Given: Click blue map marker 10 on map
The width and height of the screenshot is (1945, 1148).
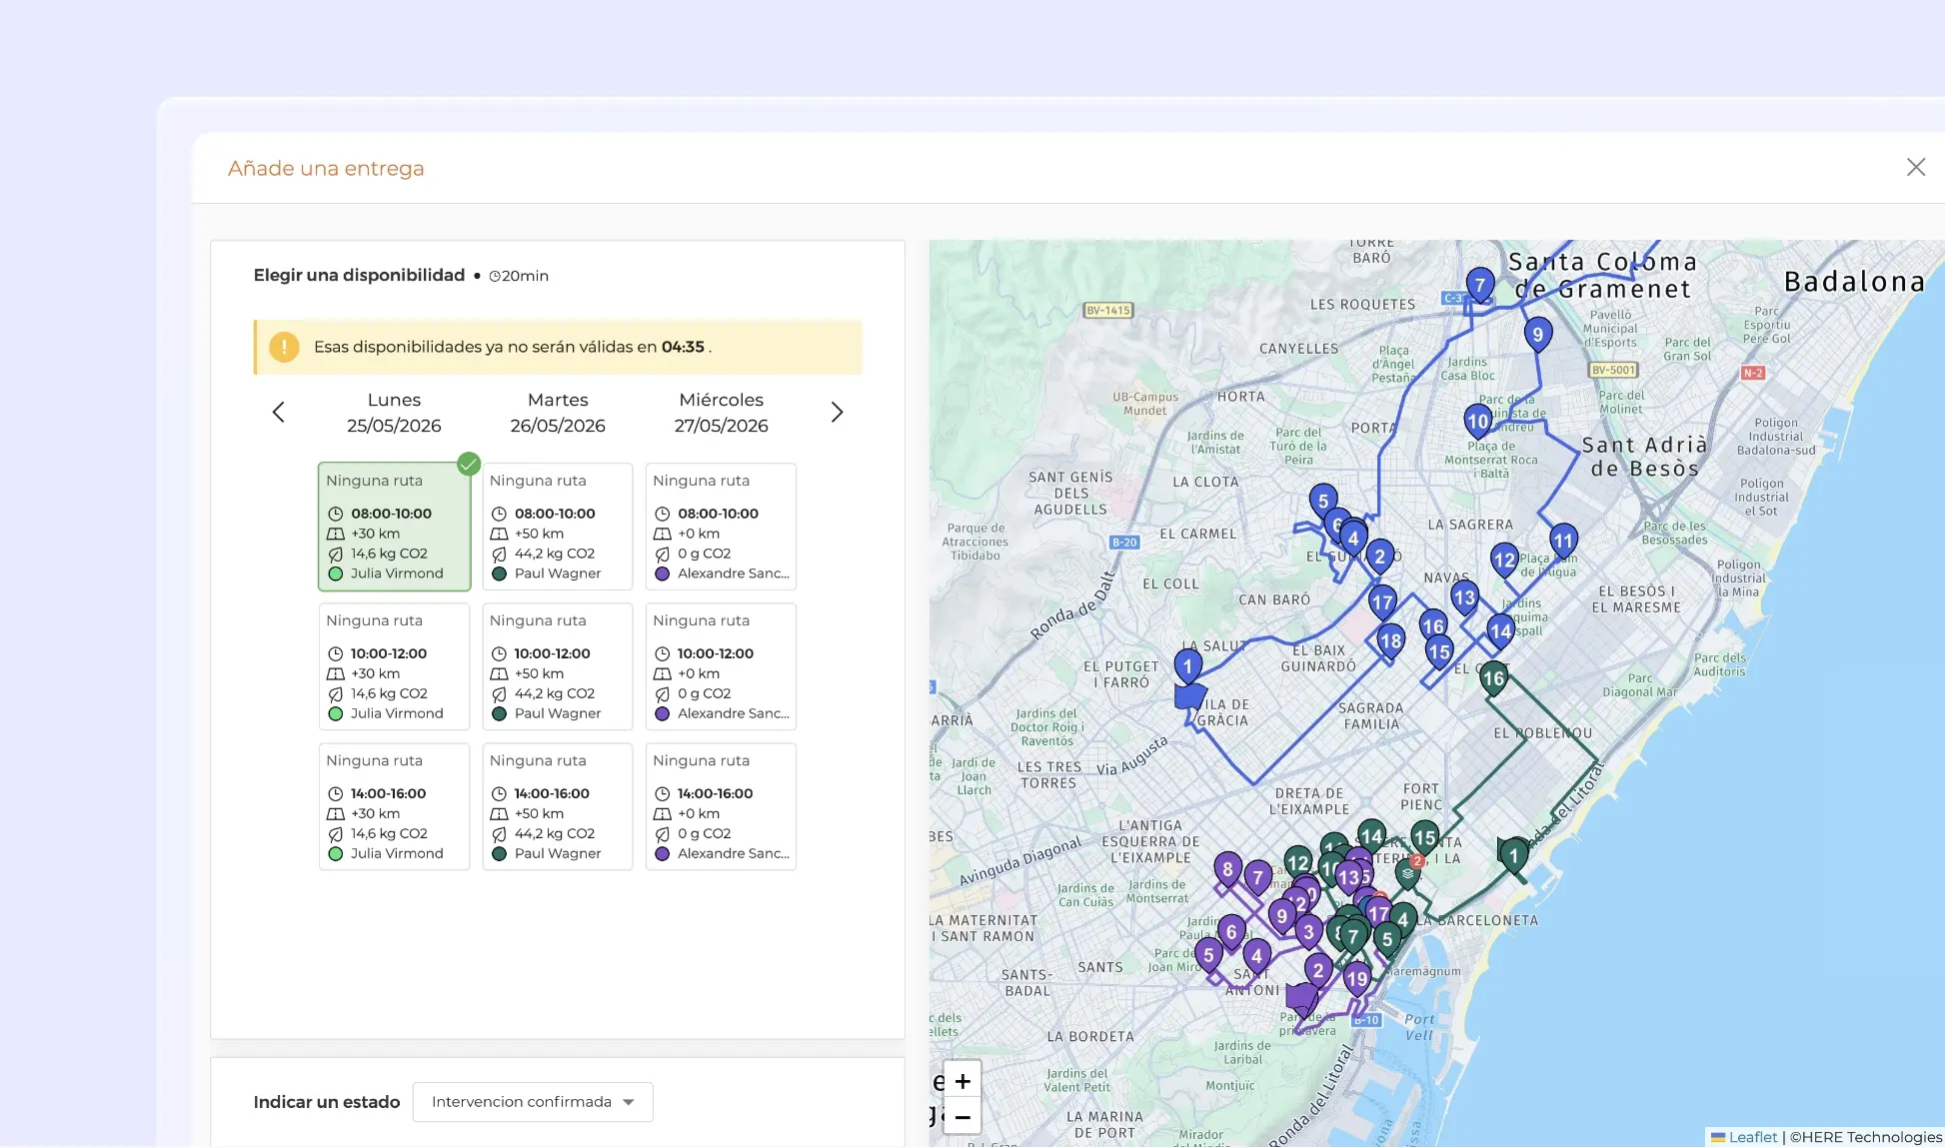Looking at the screenshot, I should click(x=1478, y=421).
